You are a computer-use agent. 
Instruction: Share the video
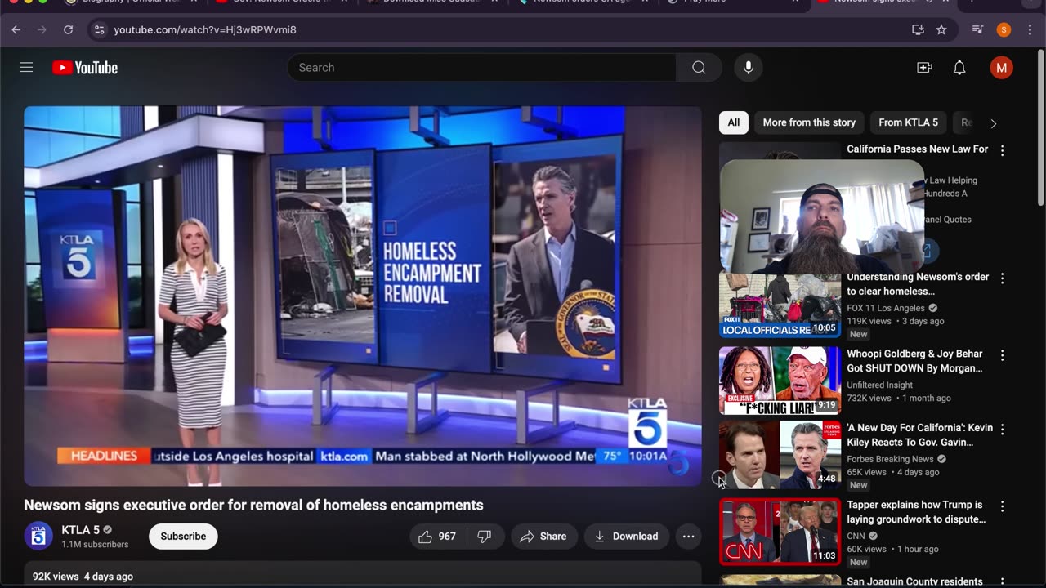pyautogui.click(x=544, y=537)
